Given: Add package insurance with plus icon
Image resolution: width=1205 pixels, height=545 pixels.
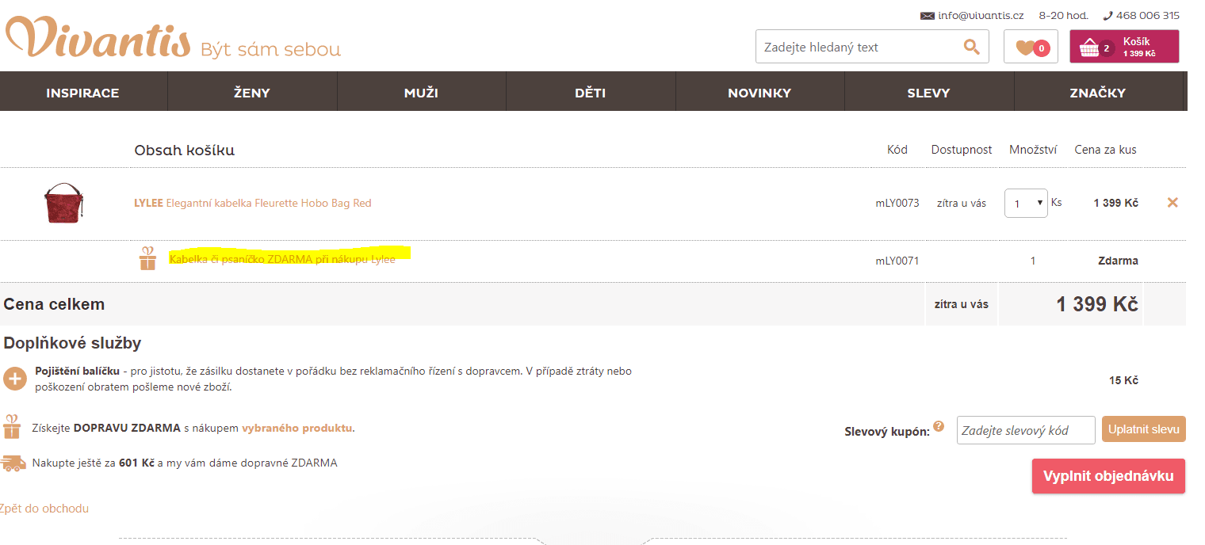Looking at the screenshot, I should point(15,379).
